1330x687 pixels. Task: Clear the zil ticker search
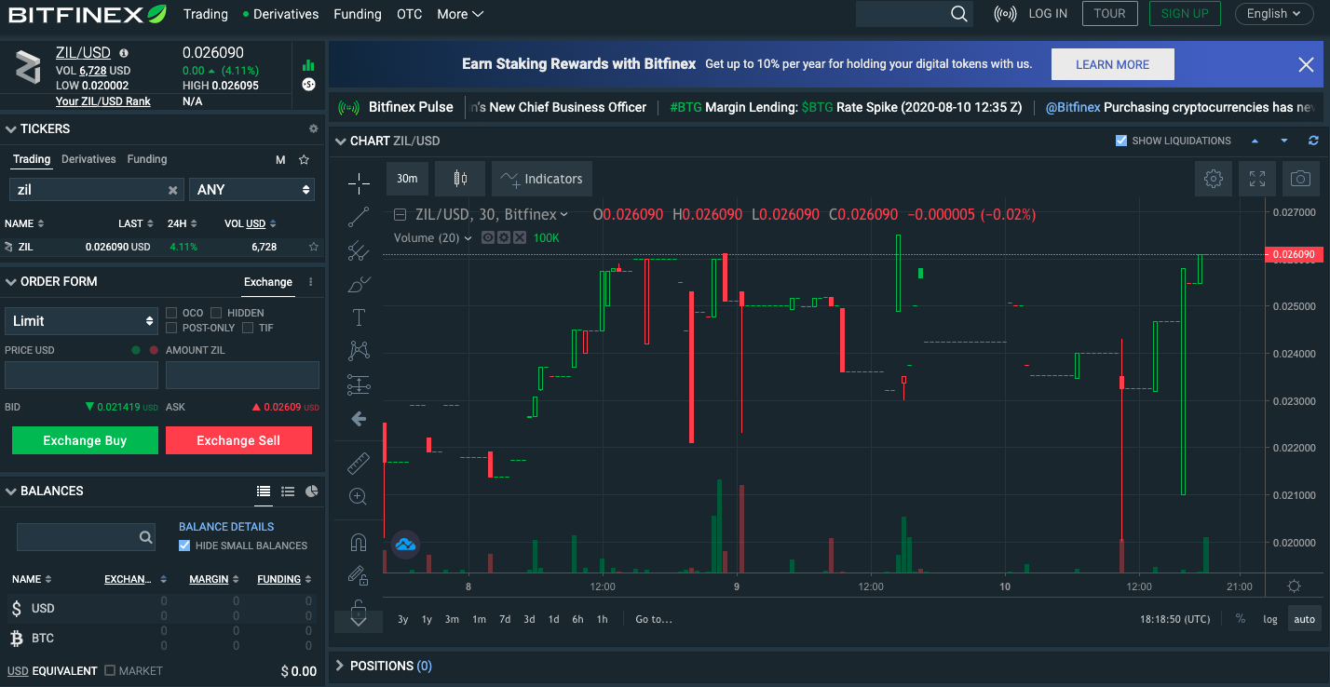click(x=172, y=190)
